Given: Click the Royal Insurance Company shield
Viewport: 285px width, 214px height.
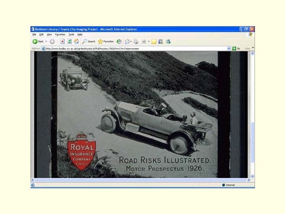Looking at the screenshot, I should point(82,151).
